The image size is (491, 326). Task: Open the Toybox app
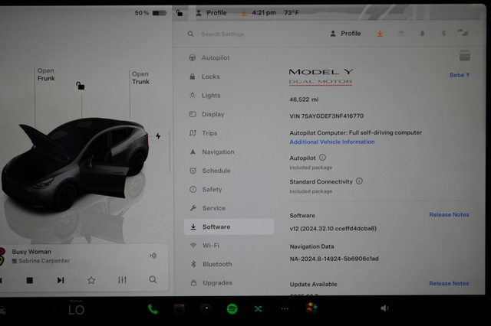pyautogui.click(x=311, y=308)
